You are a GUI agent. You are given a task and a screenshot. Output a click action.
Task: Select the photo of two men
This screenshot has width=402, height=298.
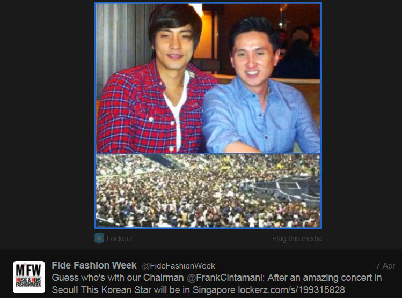click(x=208, y=78)
